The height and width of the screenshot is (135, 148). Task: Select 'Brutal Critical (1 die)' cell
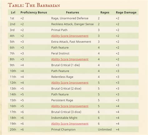pos(66,65)
